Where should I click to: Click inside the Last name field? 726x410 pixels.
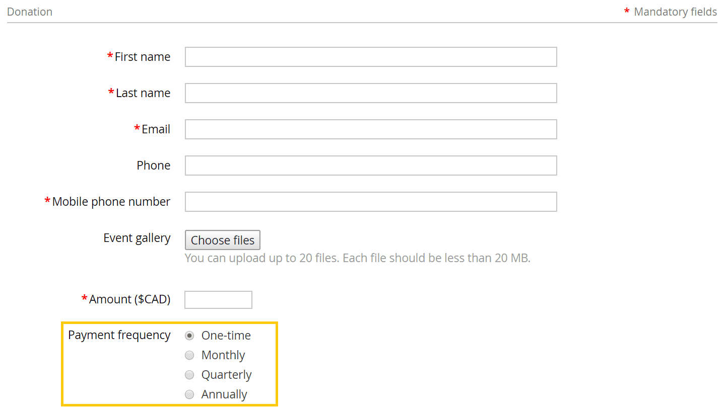coord(370,93)
